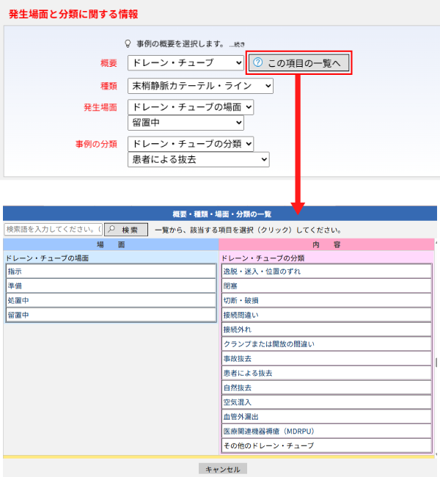Expand the 患者による抜去 dropdown in the form
Viewport: 440px width, 477px height.
tap(198, 159)
